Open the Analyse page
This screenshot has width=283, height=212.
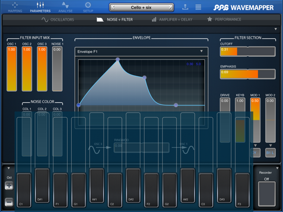[x=65, y=7]
